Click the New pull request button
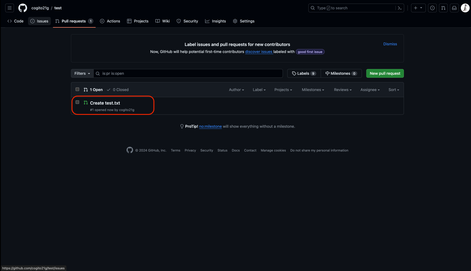 [x=385, y=73]
